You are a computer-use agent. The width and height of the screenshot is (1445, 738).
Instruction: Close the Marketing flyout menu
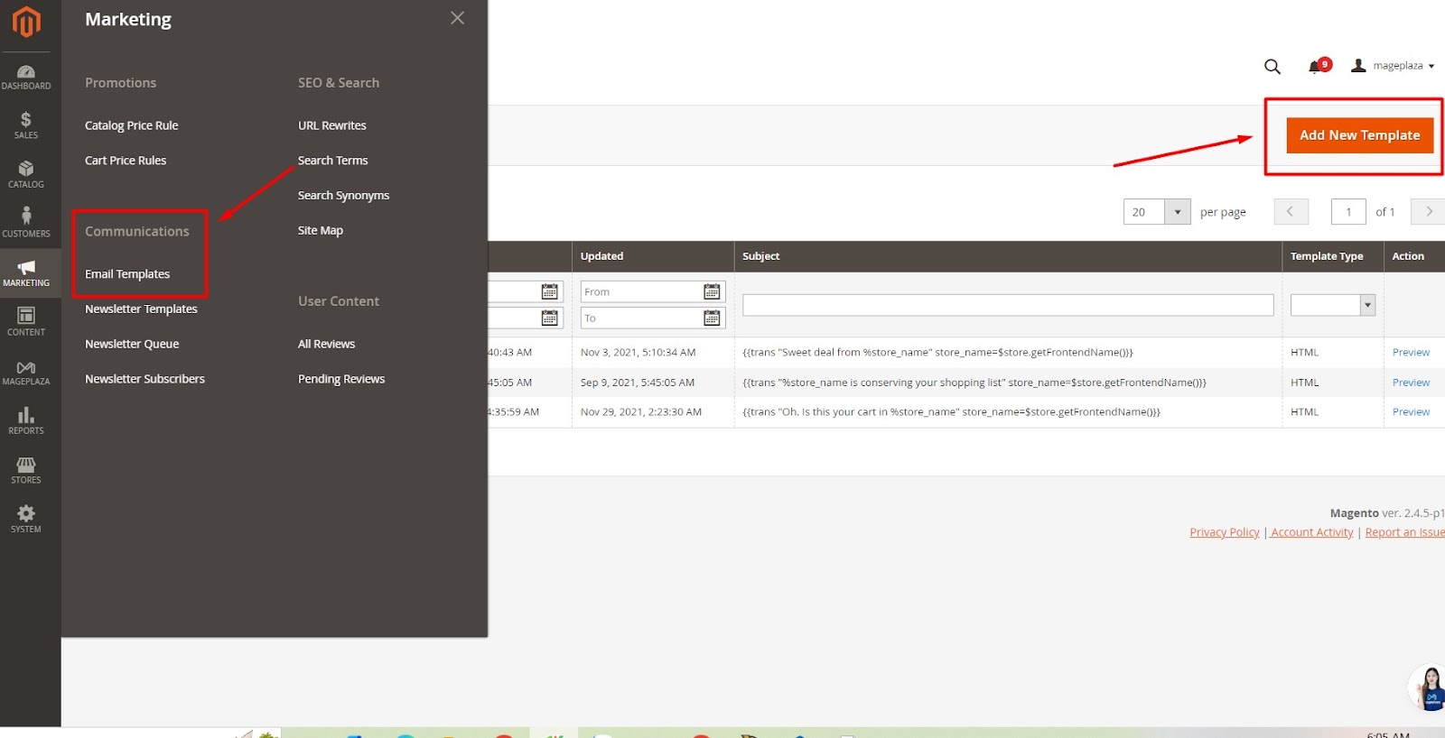pos(458,18)
